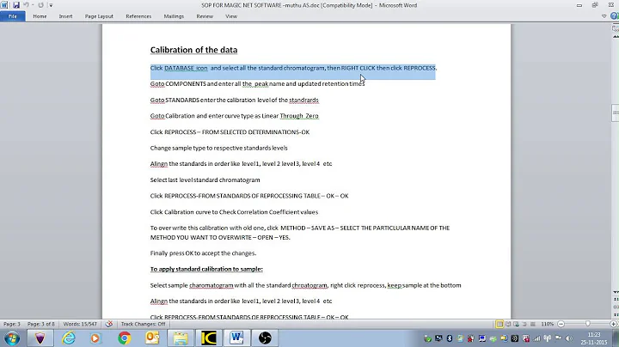Switch to Outline view in status bar
The width and height of the screenshot is (619, 347).
(524, 324)
